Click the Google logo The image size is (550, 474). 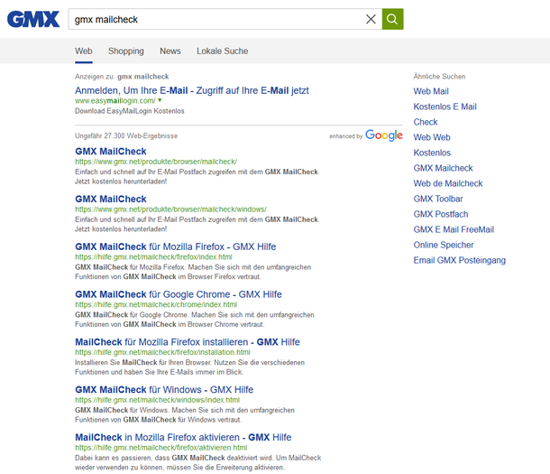click(384, 135)
